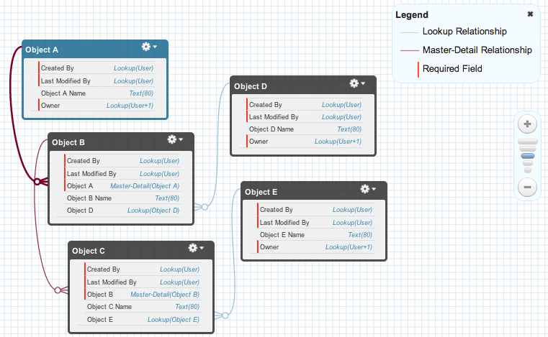Open the Object E gear settings icon

[367, 189]
